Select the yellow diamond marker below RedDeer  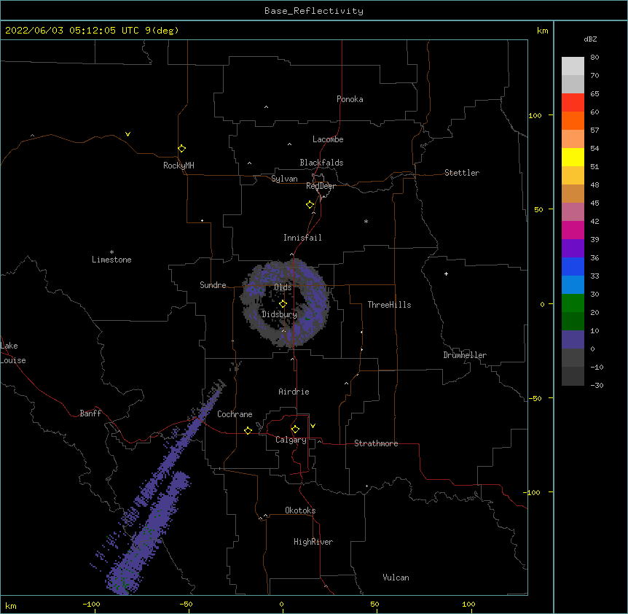coord(310,205)
